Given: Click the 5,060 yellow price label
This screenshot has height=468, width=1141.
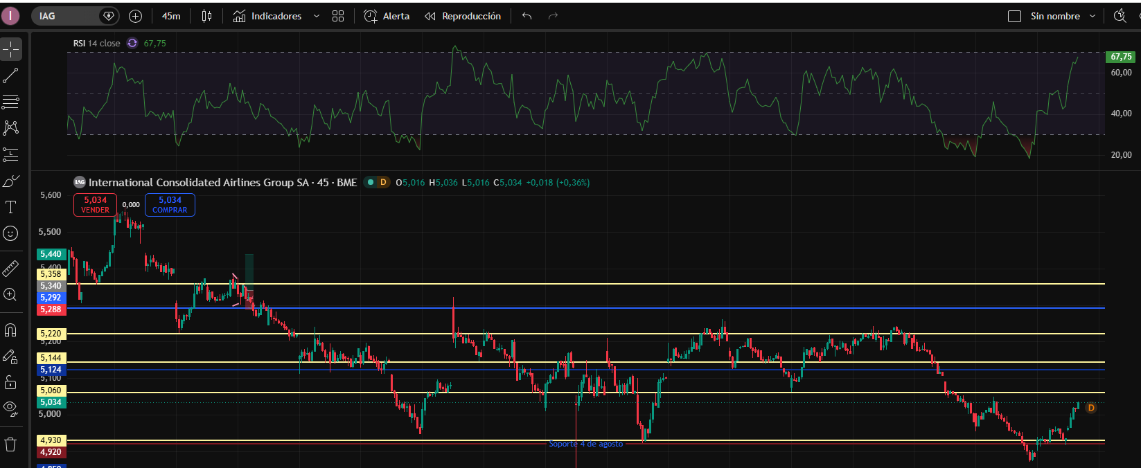Looking at the screenshot, I should point(51,390).
